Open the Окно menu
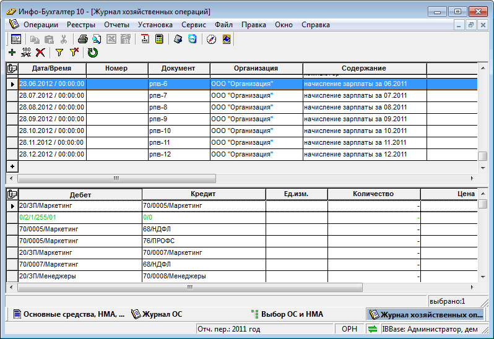This screenshot has height=339, width=494. 284,25
